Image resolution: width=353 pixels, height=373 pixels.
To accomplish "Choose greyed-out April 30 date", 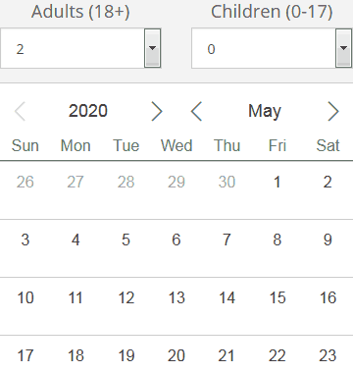I will click(227, 182).
